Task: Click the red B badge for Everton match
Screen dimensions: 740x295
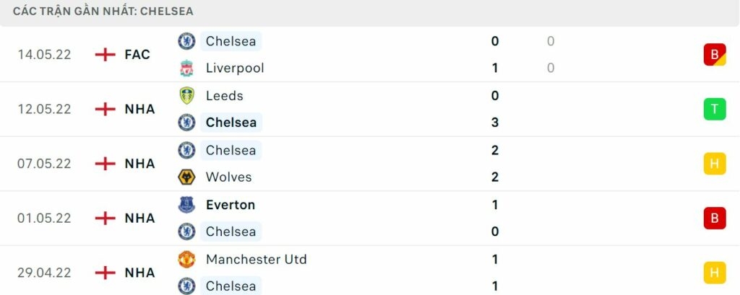Action: [x=714, y=218]
